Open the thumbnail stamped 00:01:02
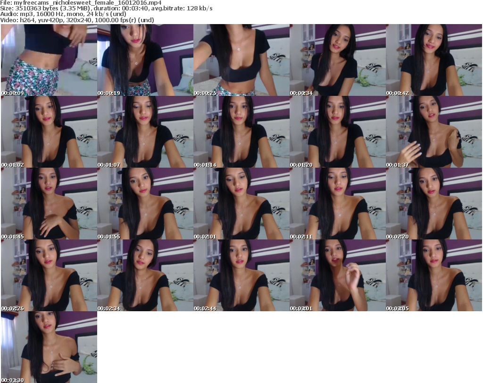 [49, 132]
